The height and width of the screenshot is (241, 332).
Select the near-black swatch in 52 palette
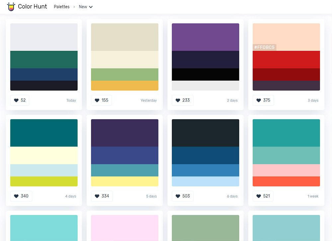(x=44, y=85)
